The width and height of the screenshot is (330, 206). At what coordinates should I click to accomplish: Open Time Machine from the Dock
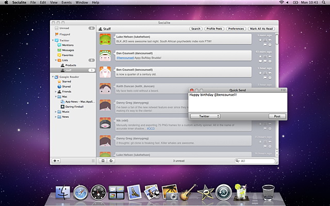[x=223, y=193]
